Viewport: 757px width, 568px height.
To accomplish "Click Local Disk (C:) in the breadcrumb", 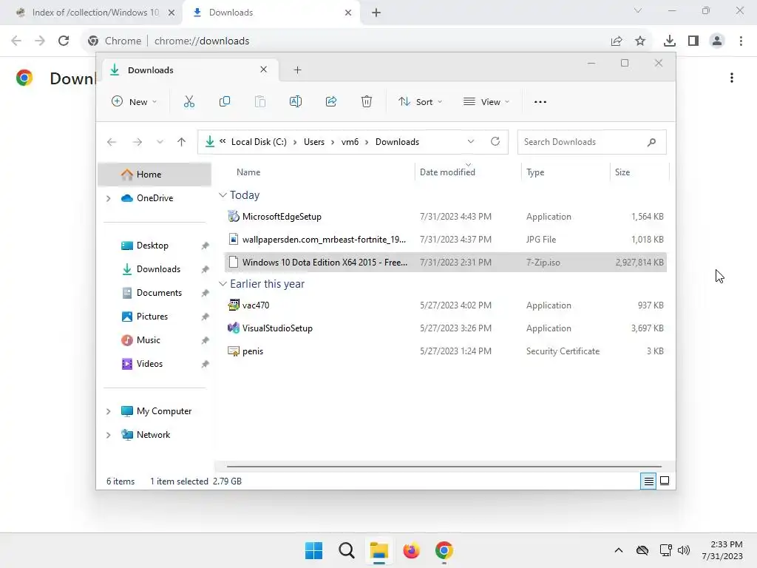I will click(x=259, y=142).
